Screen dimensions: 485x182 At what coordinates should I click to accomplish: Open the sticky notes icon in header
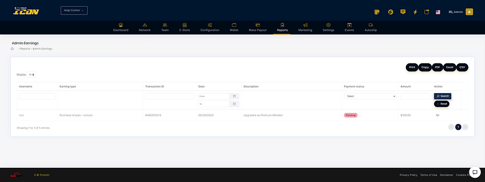tap(377, 12)
